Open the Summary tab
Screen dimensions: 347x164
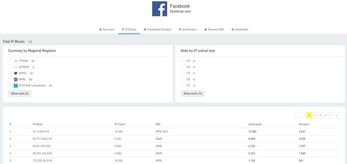[107, 29]
